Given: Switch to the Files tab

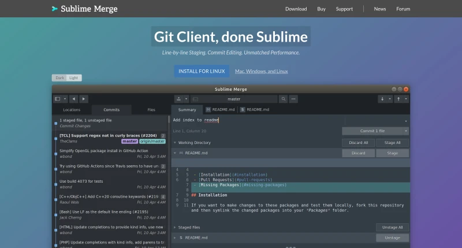Looking at the screenshot, I should pyautogui.click(x=151, y=110).
